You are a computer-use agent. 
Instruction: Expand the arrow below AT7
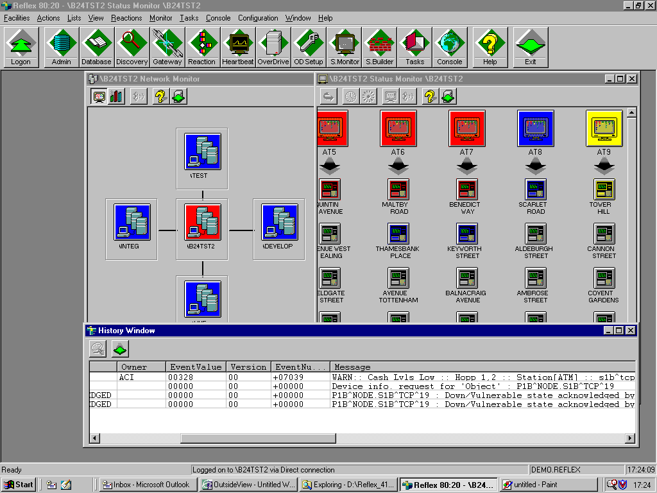click(466, 168)
